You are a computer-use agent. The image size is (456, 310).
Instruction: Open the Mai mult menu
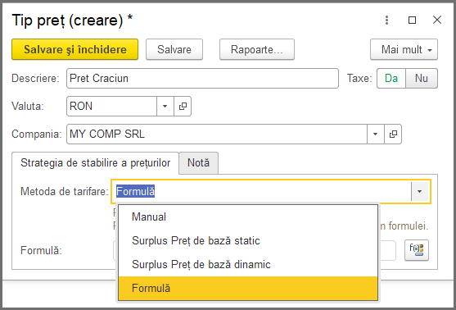click(404, 49)
